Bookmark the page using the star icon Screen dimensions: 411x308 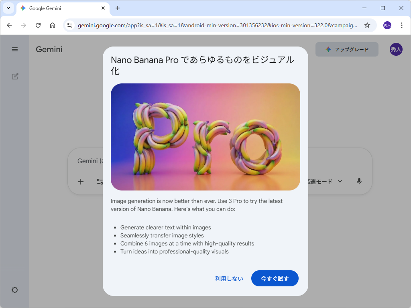point(367,25)
